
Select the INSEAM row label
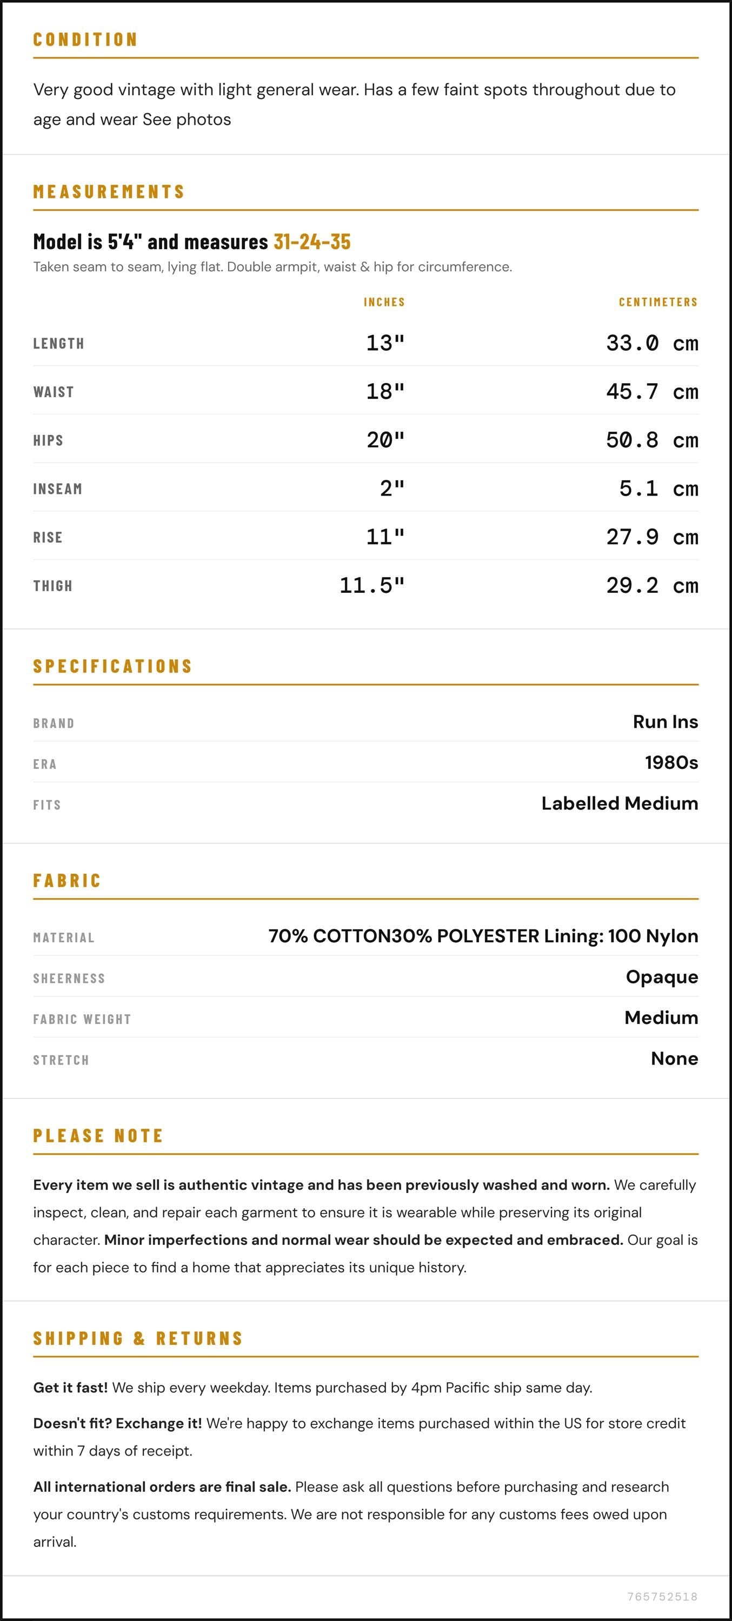click(x=58, y=489)
